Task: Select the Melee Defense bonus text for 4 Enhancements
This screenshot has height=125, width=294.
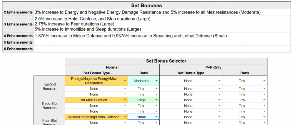Action: coord(131,36)
